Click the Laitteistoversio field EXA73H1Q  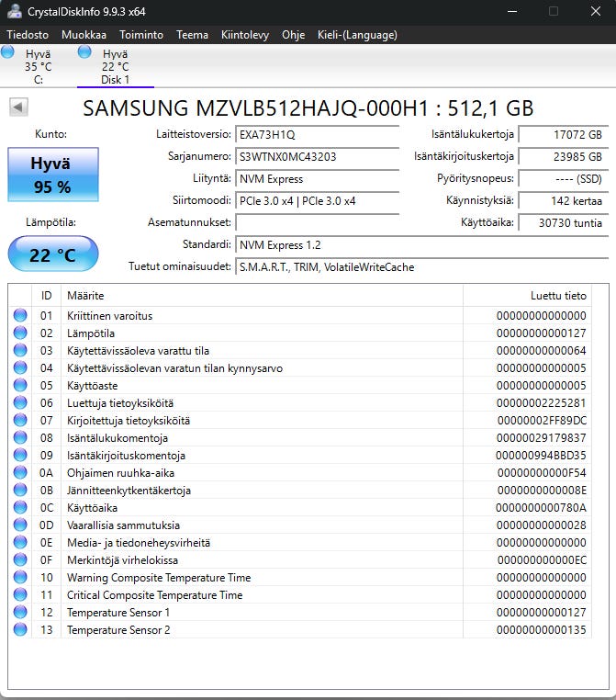click(x=317, y=134)
